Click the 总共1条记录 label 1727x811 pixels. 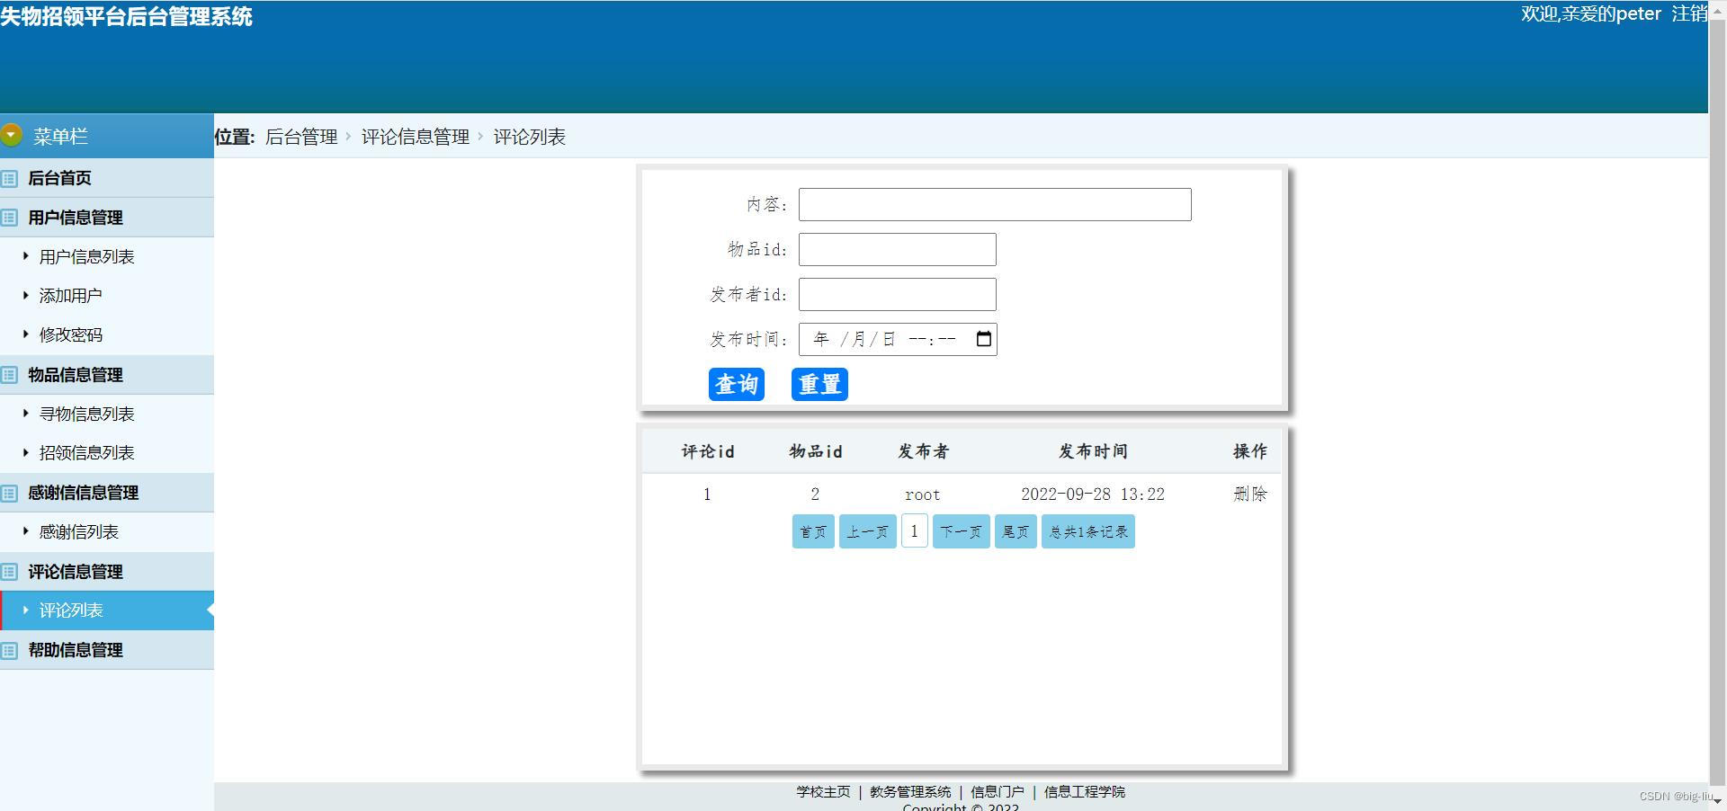click(x=1088, y=531)
